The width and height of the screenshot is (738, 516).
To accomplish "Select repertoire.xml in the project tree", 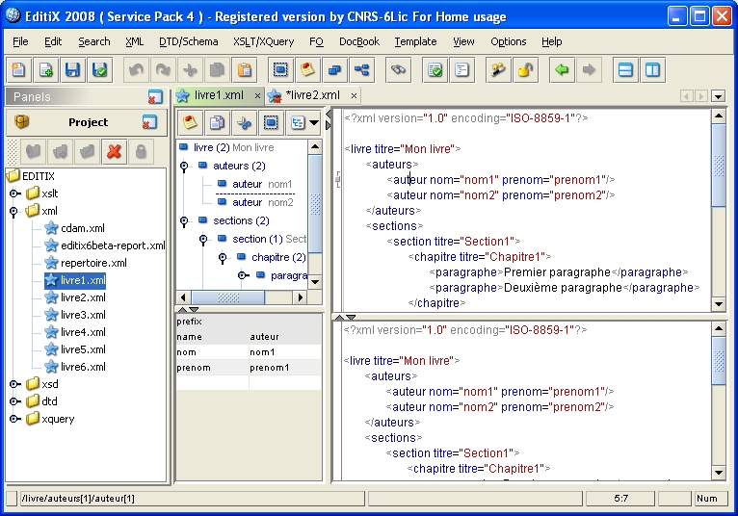I will pos(93,263).
